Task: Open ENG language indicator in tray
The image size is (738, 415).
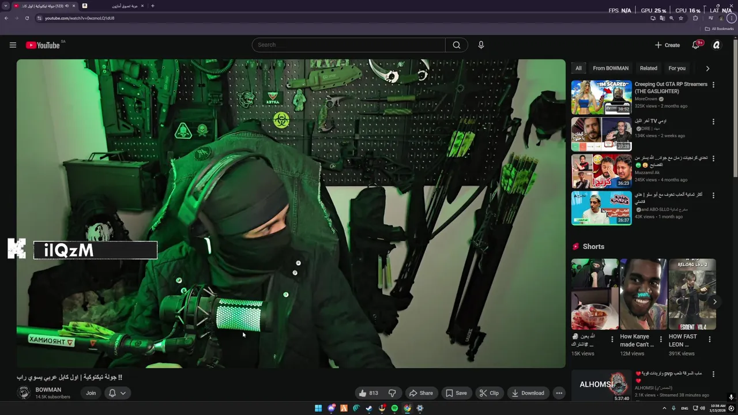Action: click(684, 408)
